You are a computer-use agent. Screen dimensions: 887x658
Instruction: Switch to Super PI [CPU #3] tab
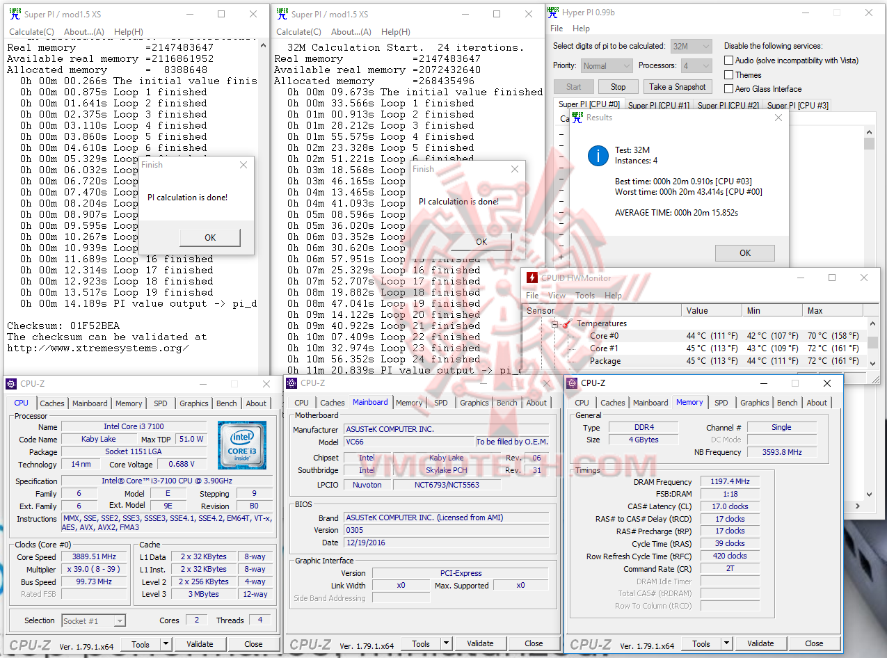[798, 106]
